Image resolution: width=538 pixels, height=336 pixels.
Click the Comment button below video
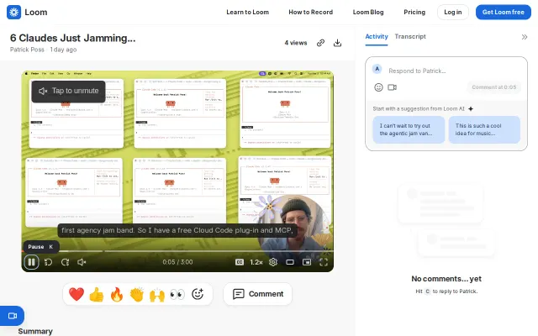258,294
